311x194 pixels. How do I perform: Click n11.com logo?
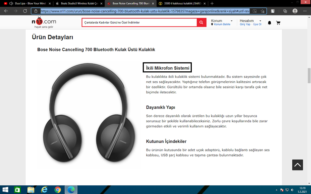click(44, 22)
